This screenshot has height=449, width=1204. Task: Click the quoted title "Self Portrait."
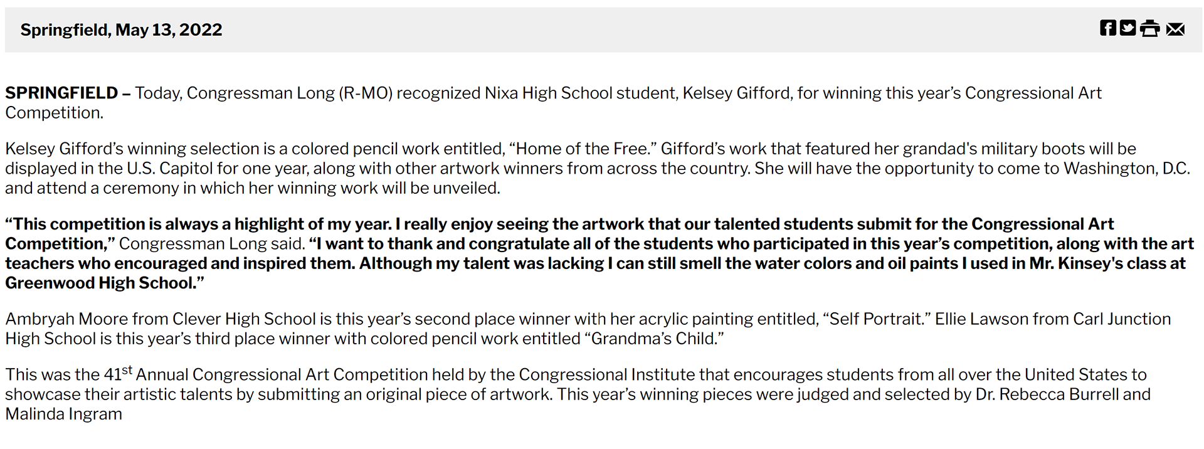pyautogui.click(x=876, y=319)
